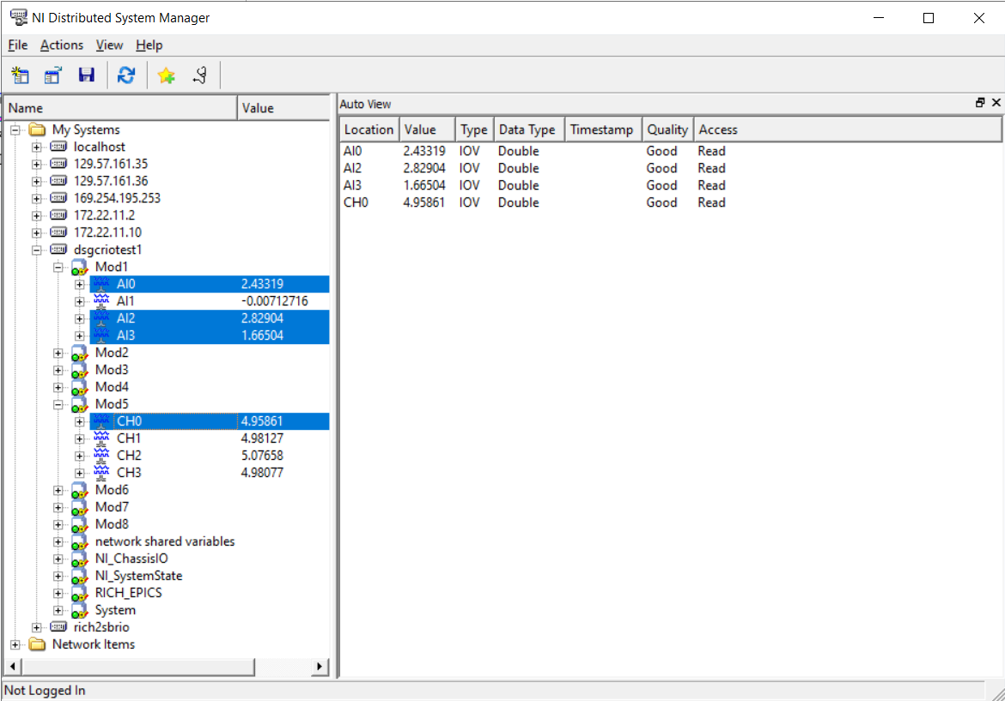Select the 169.254.195.253 system

117,198
